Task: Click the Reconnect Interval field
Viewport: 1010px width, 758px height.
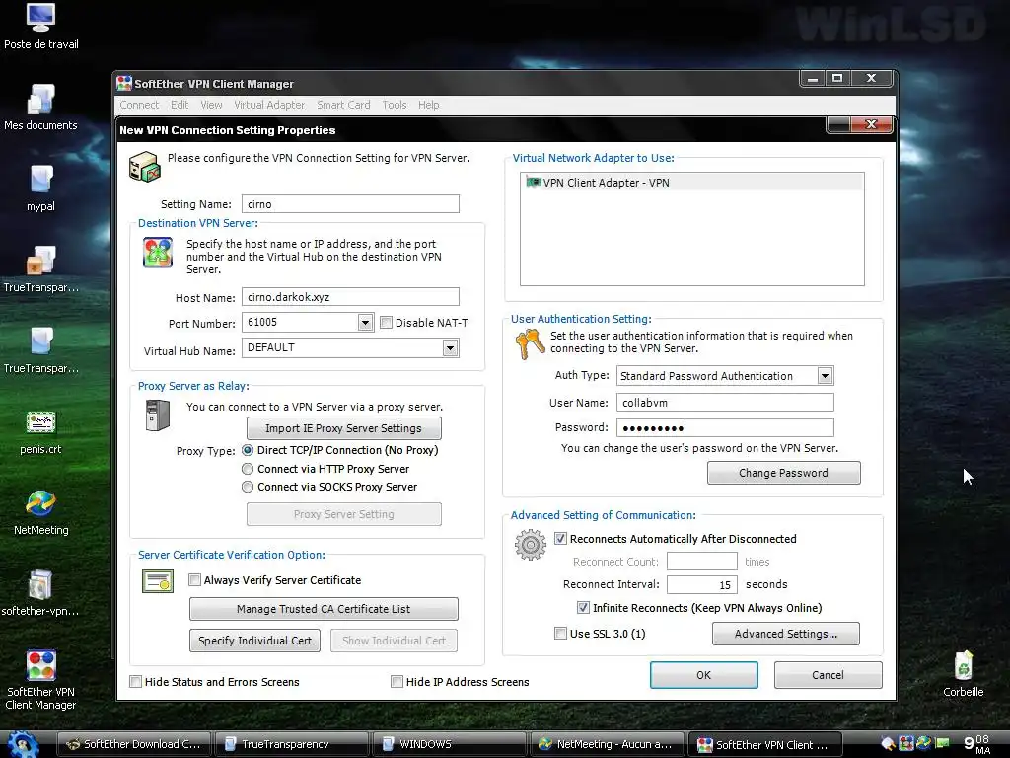Action: click(701, 584)
